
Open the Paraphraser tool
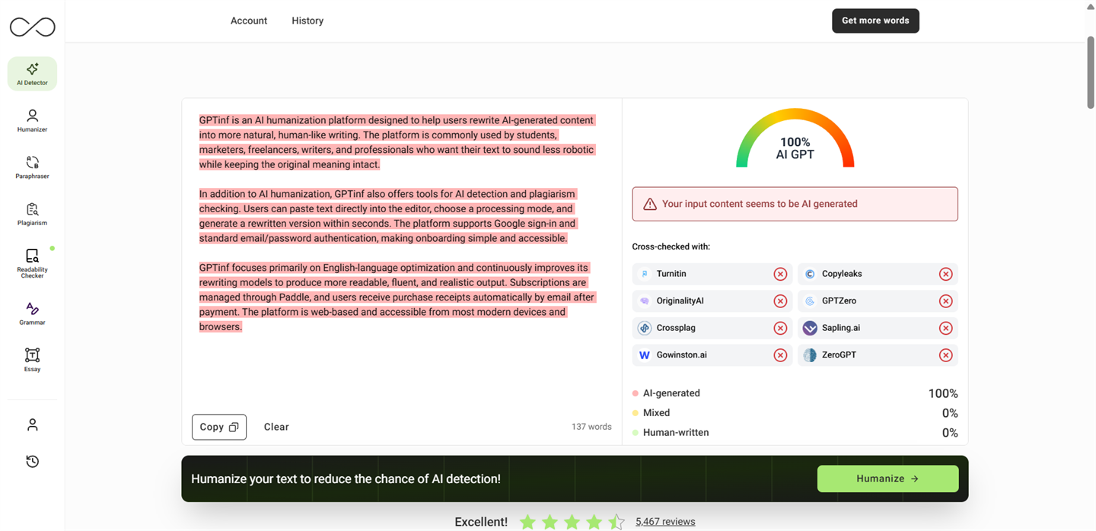coord(32,167)
